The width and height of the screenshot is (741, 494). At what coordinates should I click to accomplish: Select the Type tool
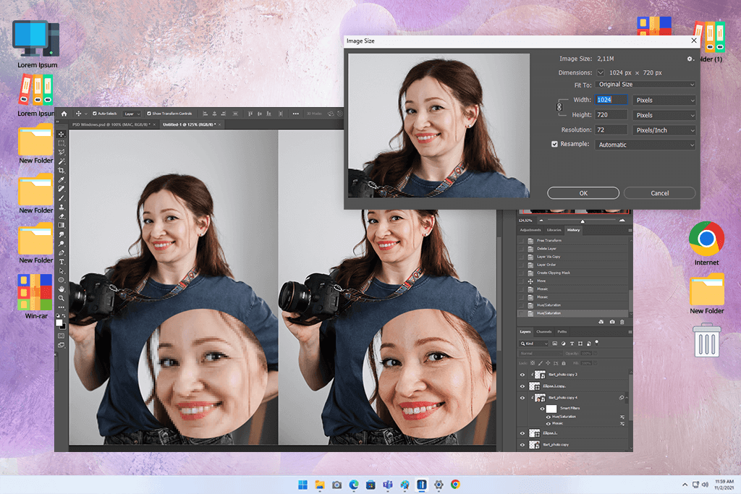point(61,262)
